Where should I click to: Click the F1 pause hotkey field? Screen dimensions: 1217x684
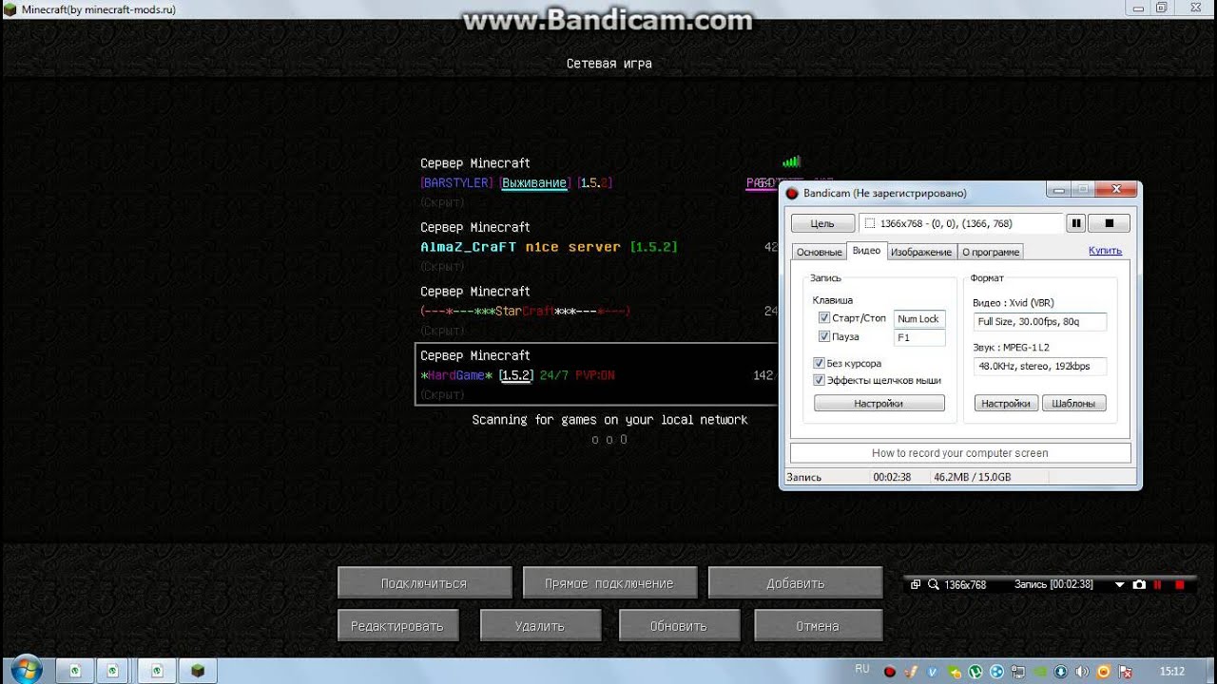click(x=919, y=337)
